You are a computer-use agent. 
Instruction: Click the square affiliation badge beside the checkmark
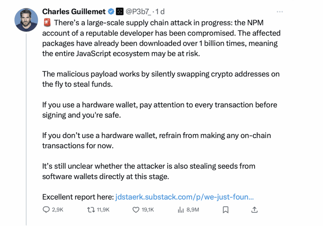pos(120,11)
